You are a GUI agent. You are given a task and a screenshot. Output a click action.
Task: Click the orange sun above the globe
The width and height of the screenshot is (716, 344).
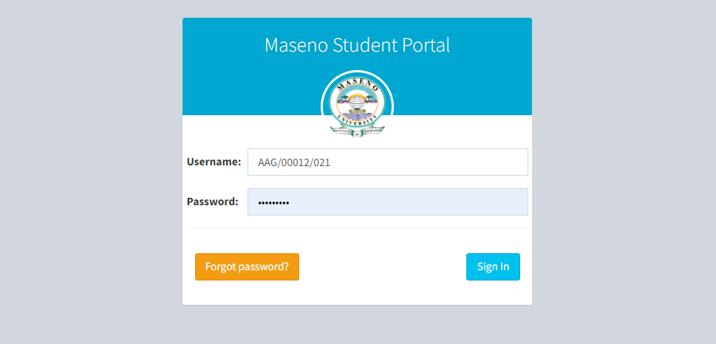tap(357, 96)
